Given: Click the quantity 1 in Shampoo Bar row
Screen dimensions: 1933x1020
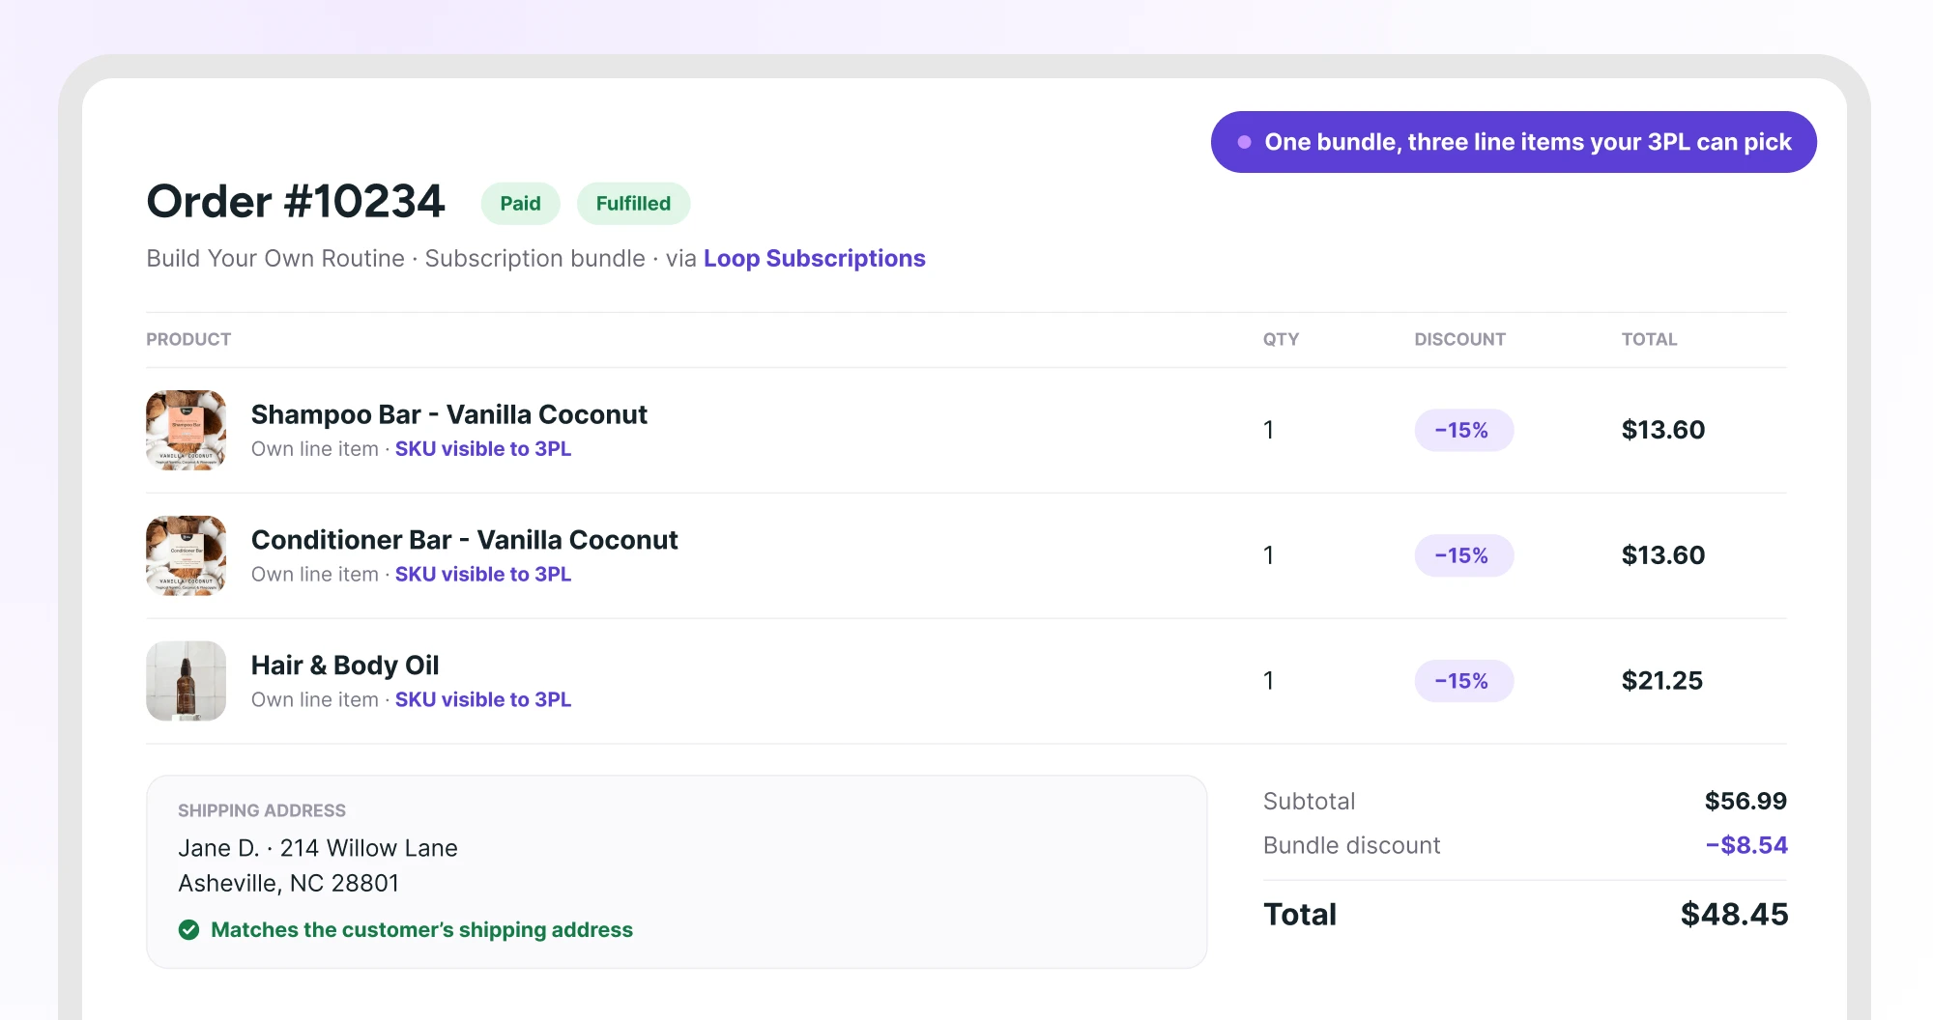Looking at the screenshot, I should (x=1269, y=430).
